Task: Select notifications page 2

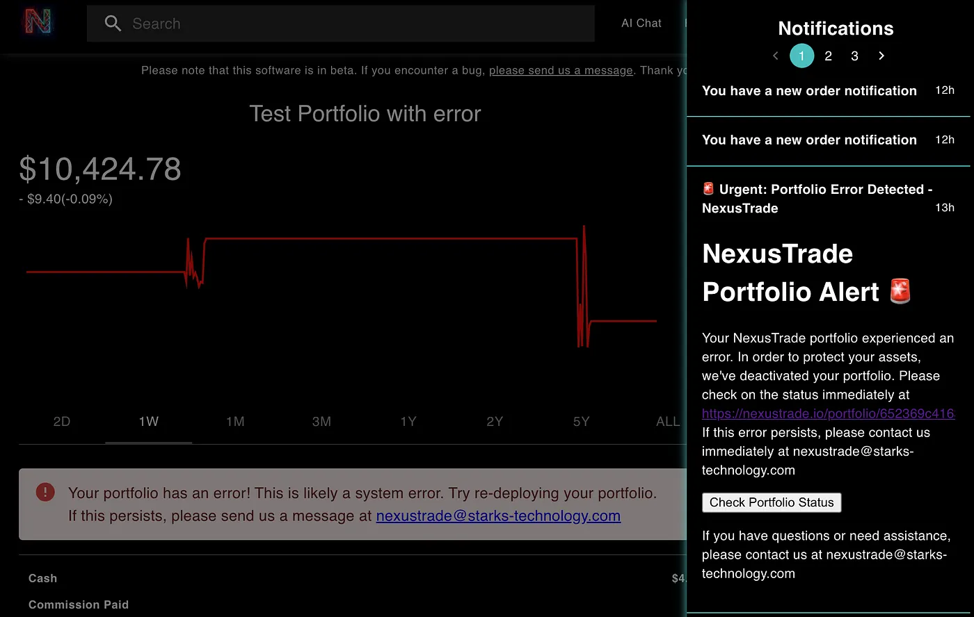Action: coord(828,56)
